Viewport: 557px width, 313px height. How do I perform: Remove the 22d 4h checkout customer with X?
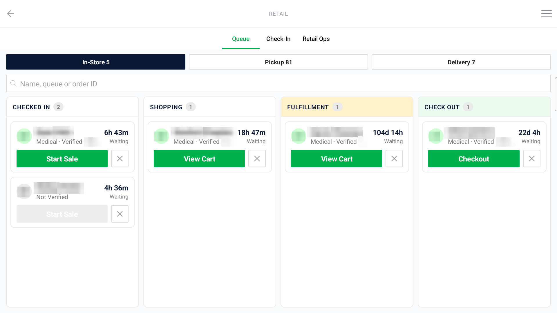coord(532,159)
